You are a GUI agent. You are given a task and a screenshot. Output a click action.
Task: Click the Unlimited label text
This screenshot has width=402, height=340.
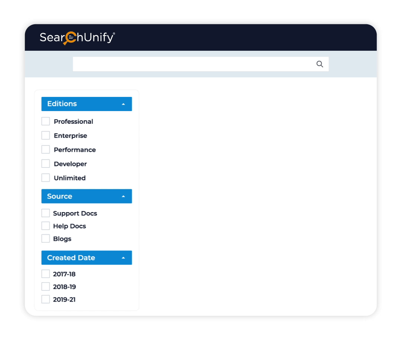tap(70, 178)
